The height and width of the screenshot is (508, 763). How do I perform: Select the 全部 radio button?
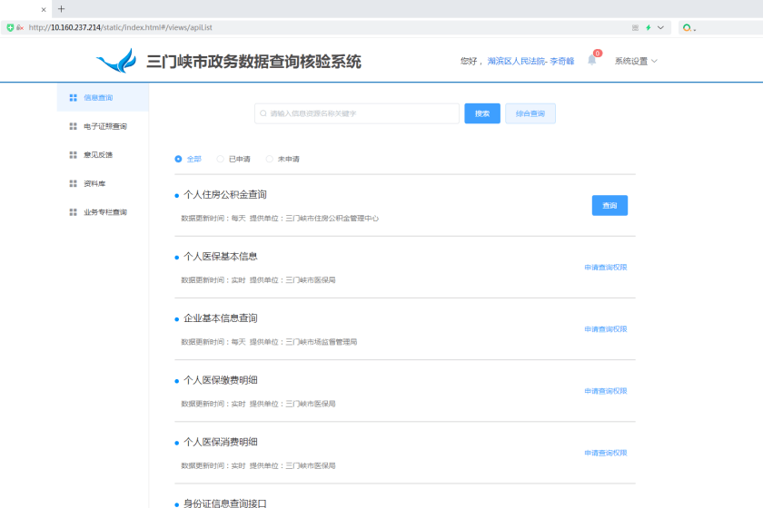click(x=178, y=159)
